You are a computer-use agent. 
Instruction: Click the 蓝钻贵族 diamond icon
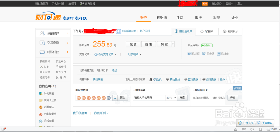click(x=186, y=80)
